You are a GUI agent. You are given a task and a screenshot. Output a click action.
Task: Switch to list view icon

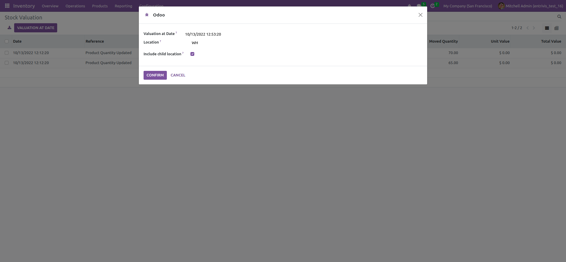(547, 28)
